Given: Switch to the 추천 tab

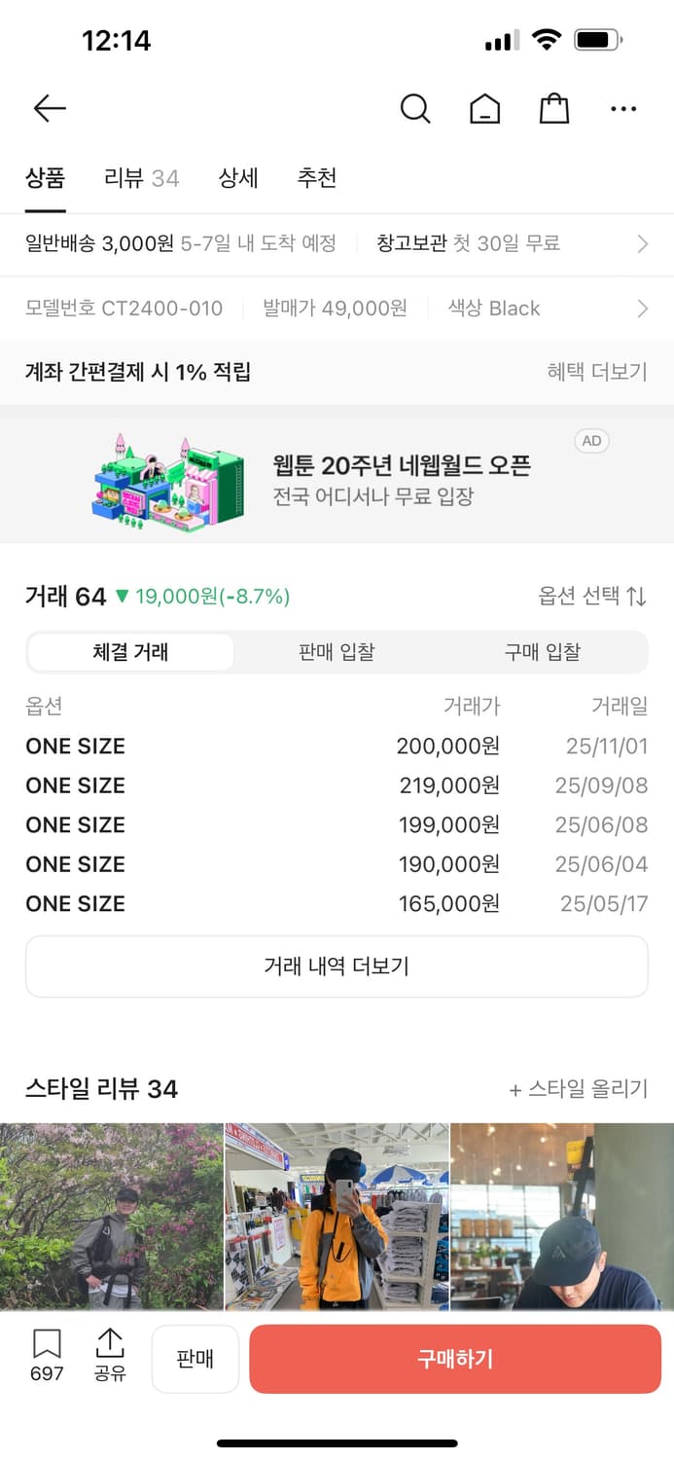Looking at the screenshot, I should pyautogui.click(x=316, y=178).
